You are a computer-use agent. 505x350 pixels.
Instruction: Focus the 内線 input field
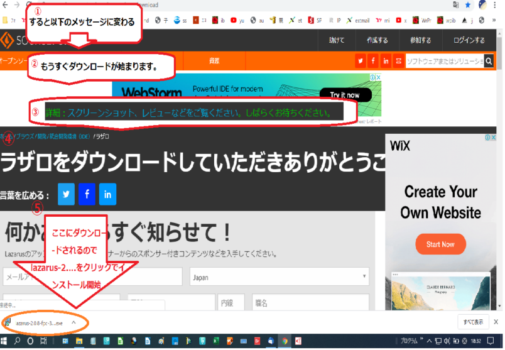tap(231, 303)
